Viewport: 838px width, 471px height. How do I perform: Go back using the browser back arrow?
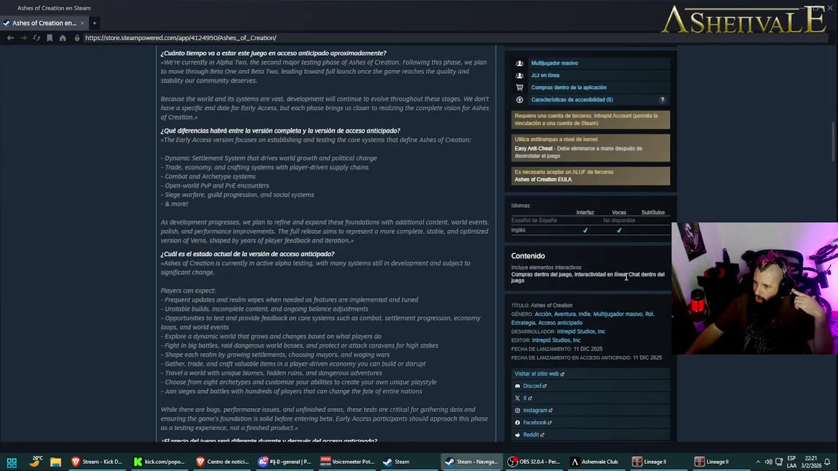pyautogui.click(x=10, y=38)
